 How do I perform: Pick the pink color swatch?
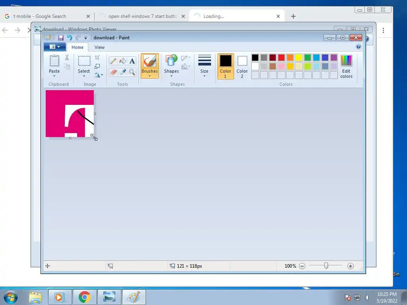click(x=281, y=66)
